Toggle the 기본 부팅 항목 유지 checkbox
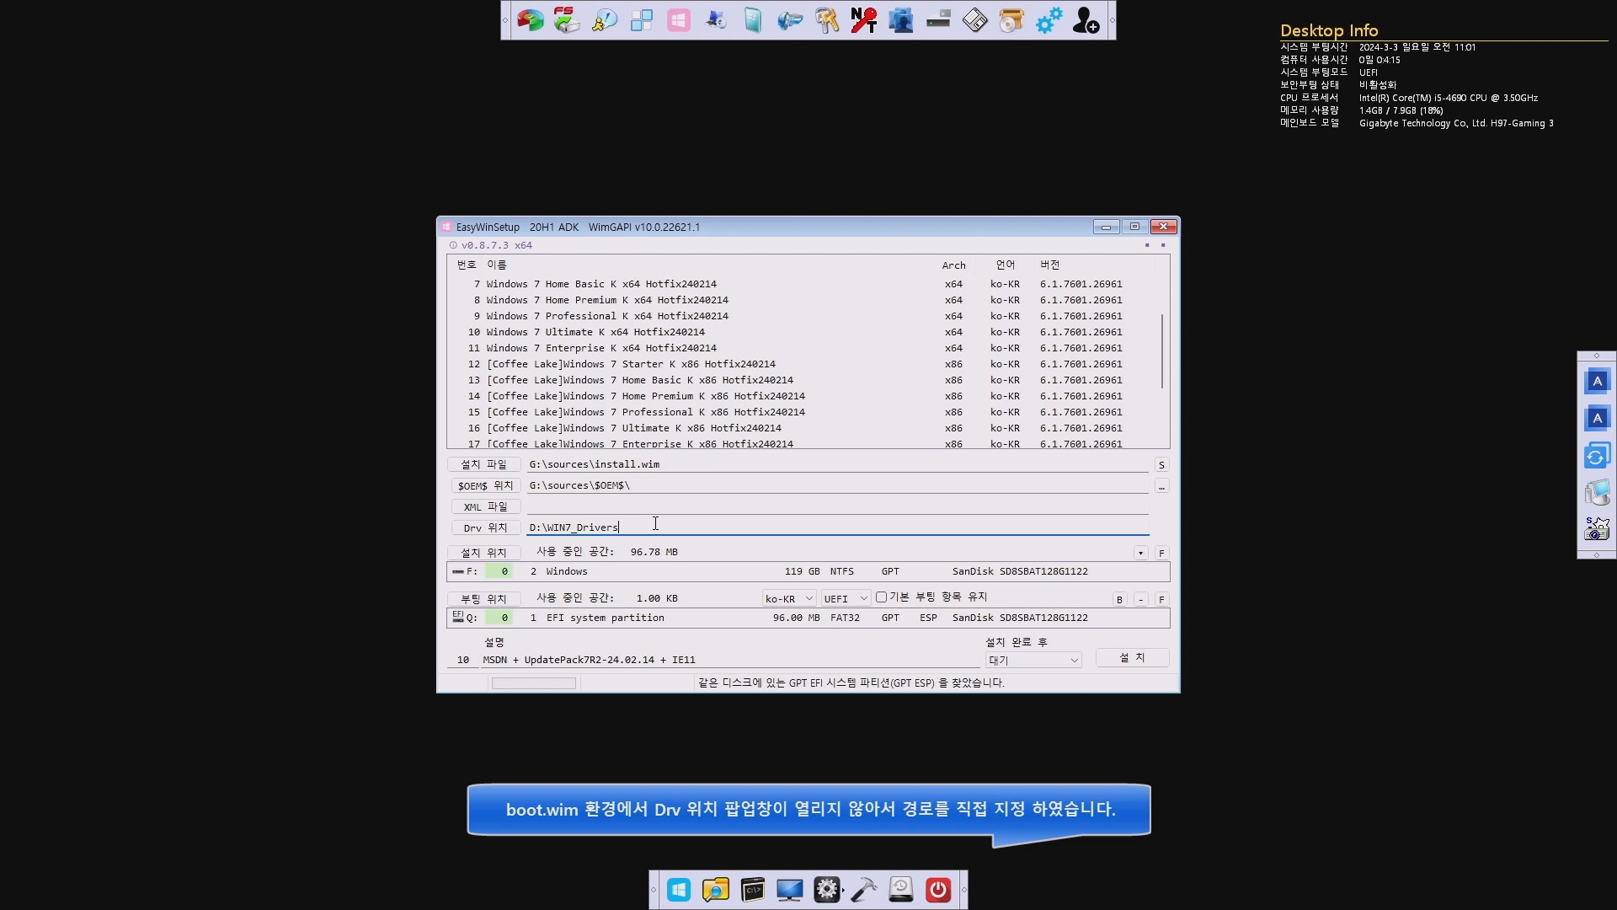Viewport: 1617px width, 910px height. (x=881, y=597)
